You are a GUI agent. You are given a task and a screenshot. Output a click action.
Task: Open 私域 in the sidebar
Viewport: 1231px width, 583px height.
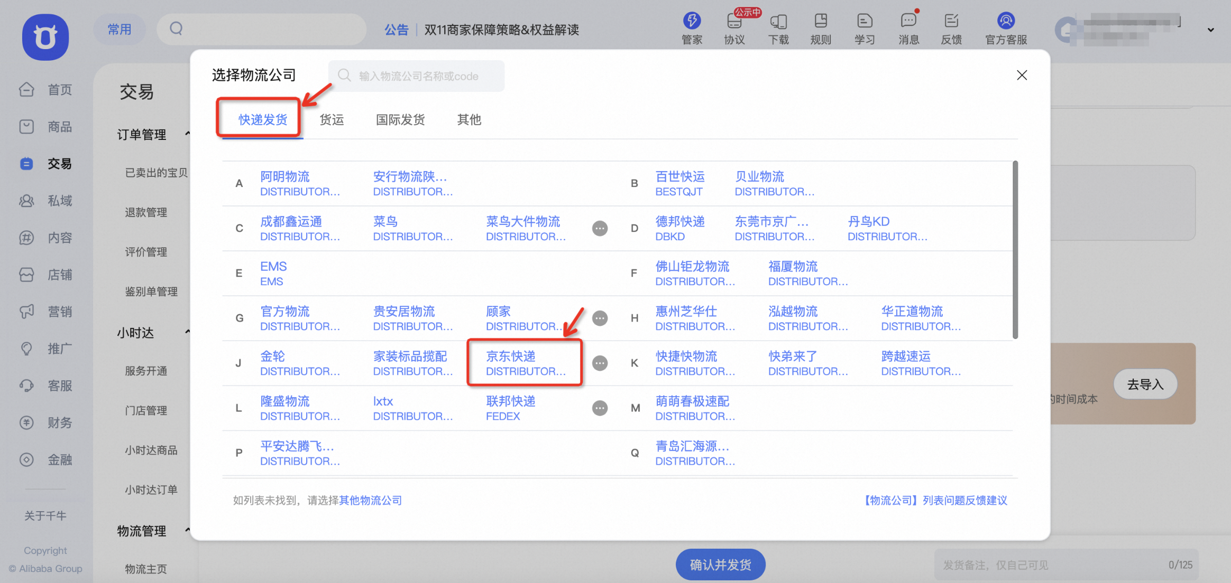coord(45,201)
